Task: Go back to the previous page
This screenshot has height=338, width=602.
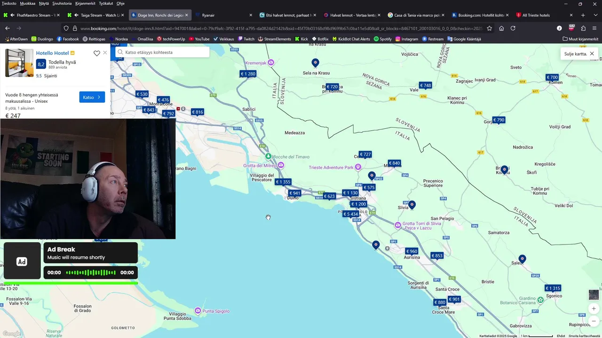Action: tap(7, 28)
